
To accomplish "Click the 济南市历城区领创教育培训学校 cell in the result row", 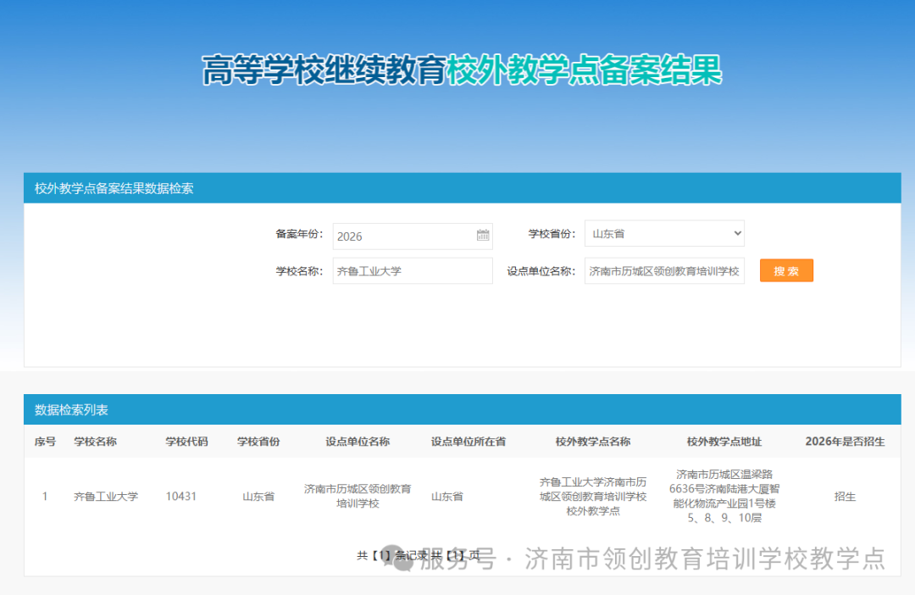I will [x=358, y=496].
